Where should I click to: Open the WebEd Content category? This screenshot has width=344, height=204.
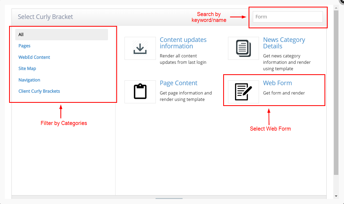pos(34,57)
